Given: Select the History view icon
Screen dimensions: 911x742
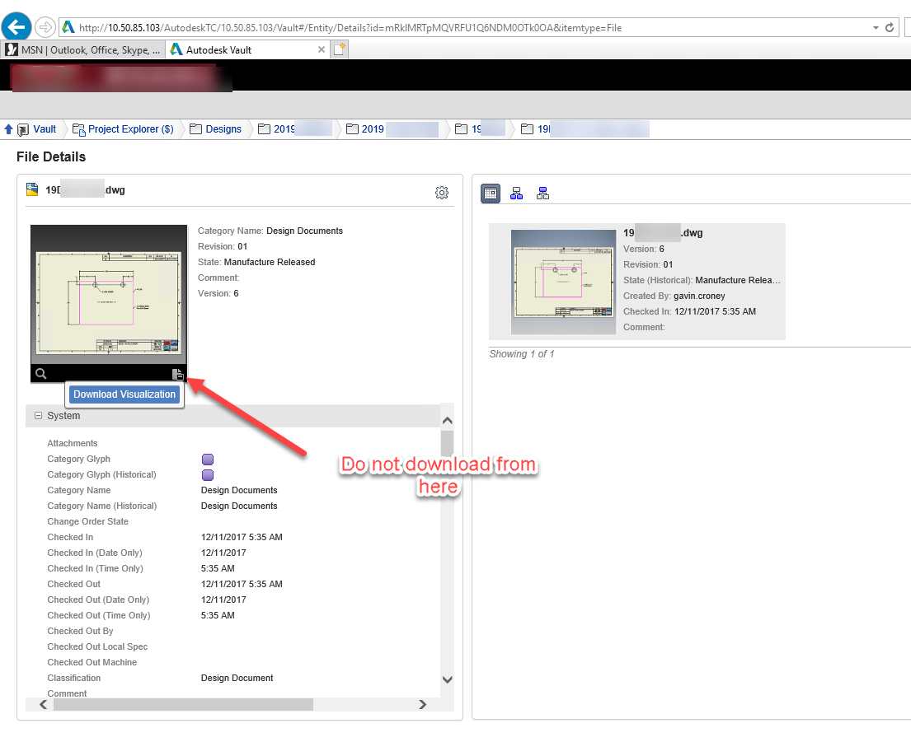Looking at the screenshot, I should tap(491, 194).
